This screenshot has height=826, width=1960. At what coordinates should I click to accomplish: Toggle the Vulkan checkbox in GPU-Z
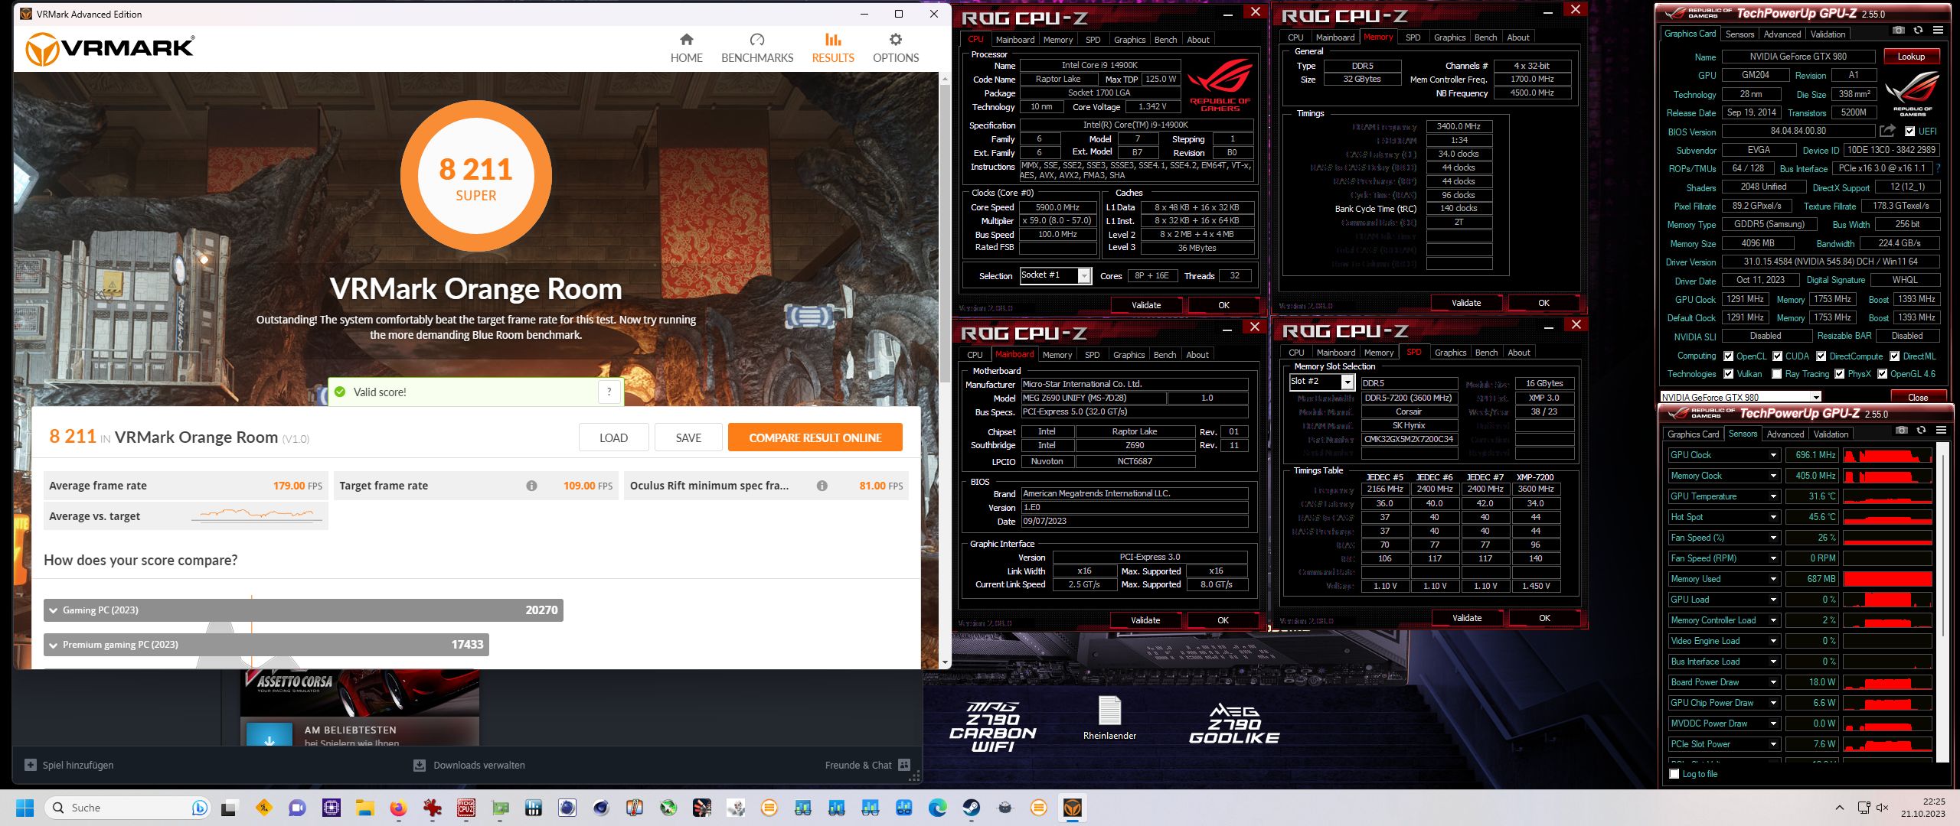(x=1728, y=374)
